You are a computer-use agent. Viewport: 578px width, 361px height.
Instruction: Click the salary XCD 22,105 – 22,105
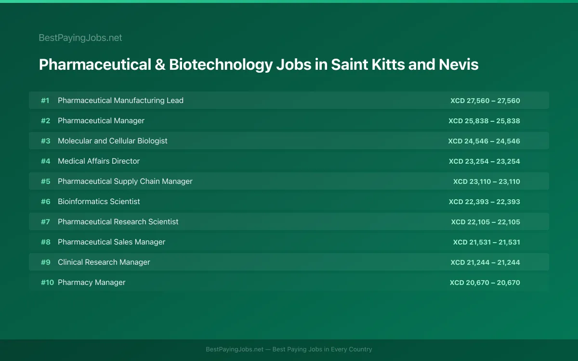coord(486,222)
